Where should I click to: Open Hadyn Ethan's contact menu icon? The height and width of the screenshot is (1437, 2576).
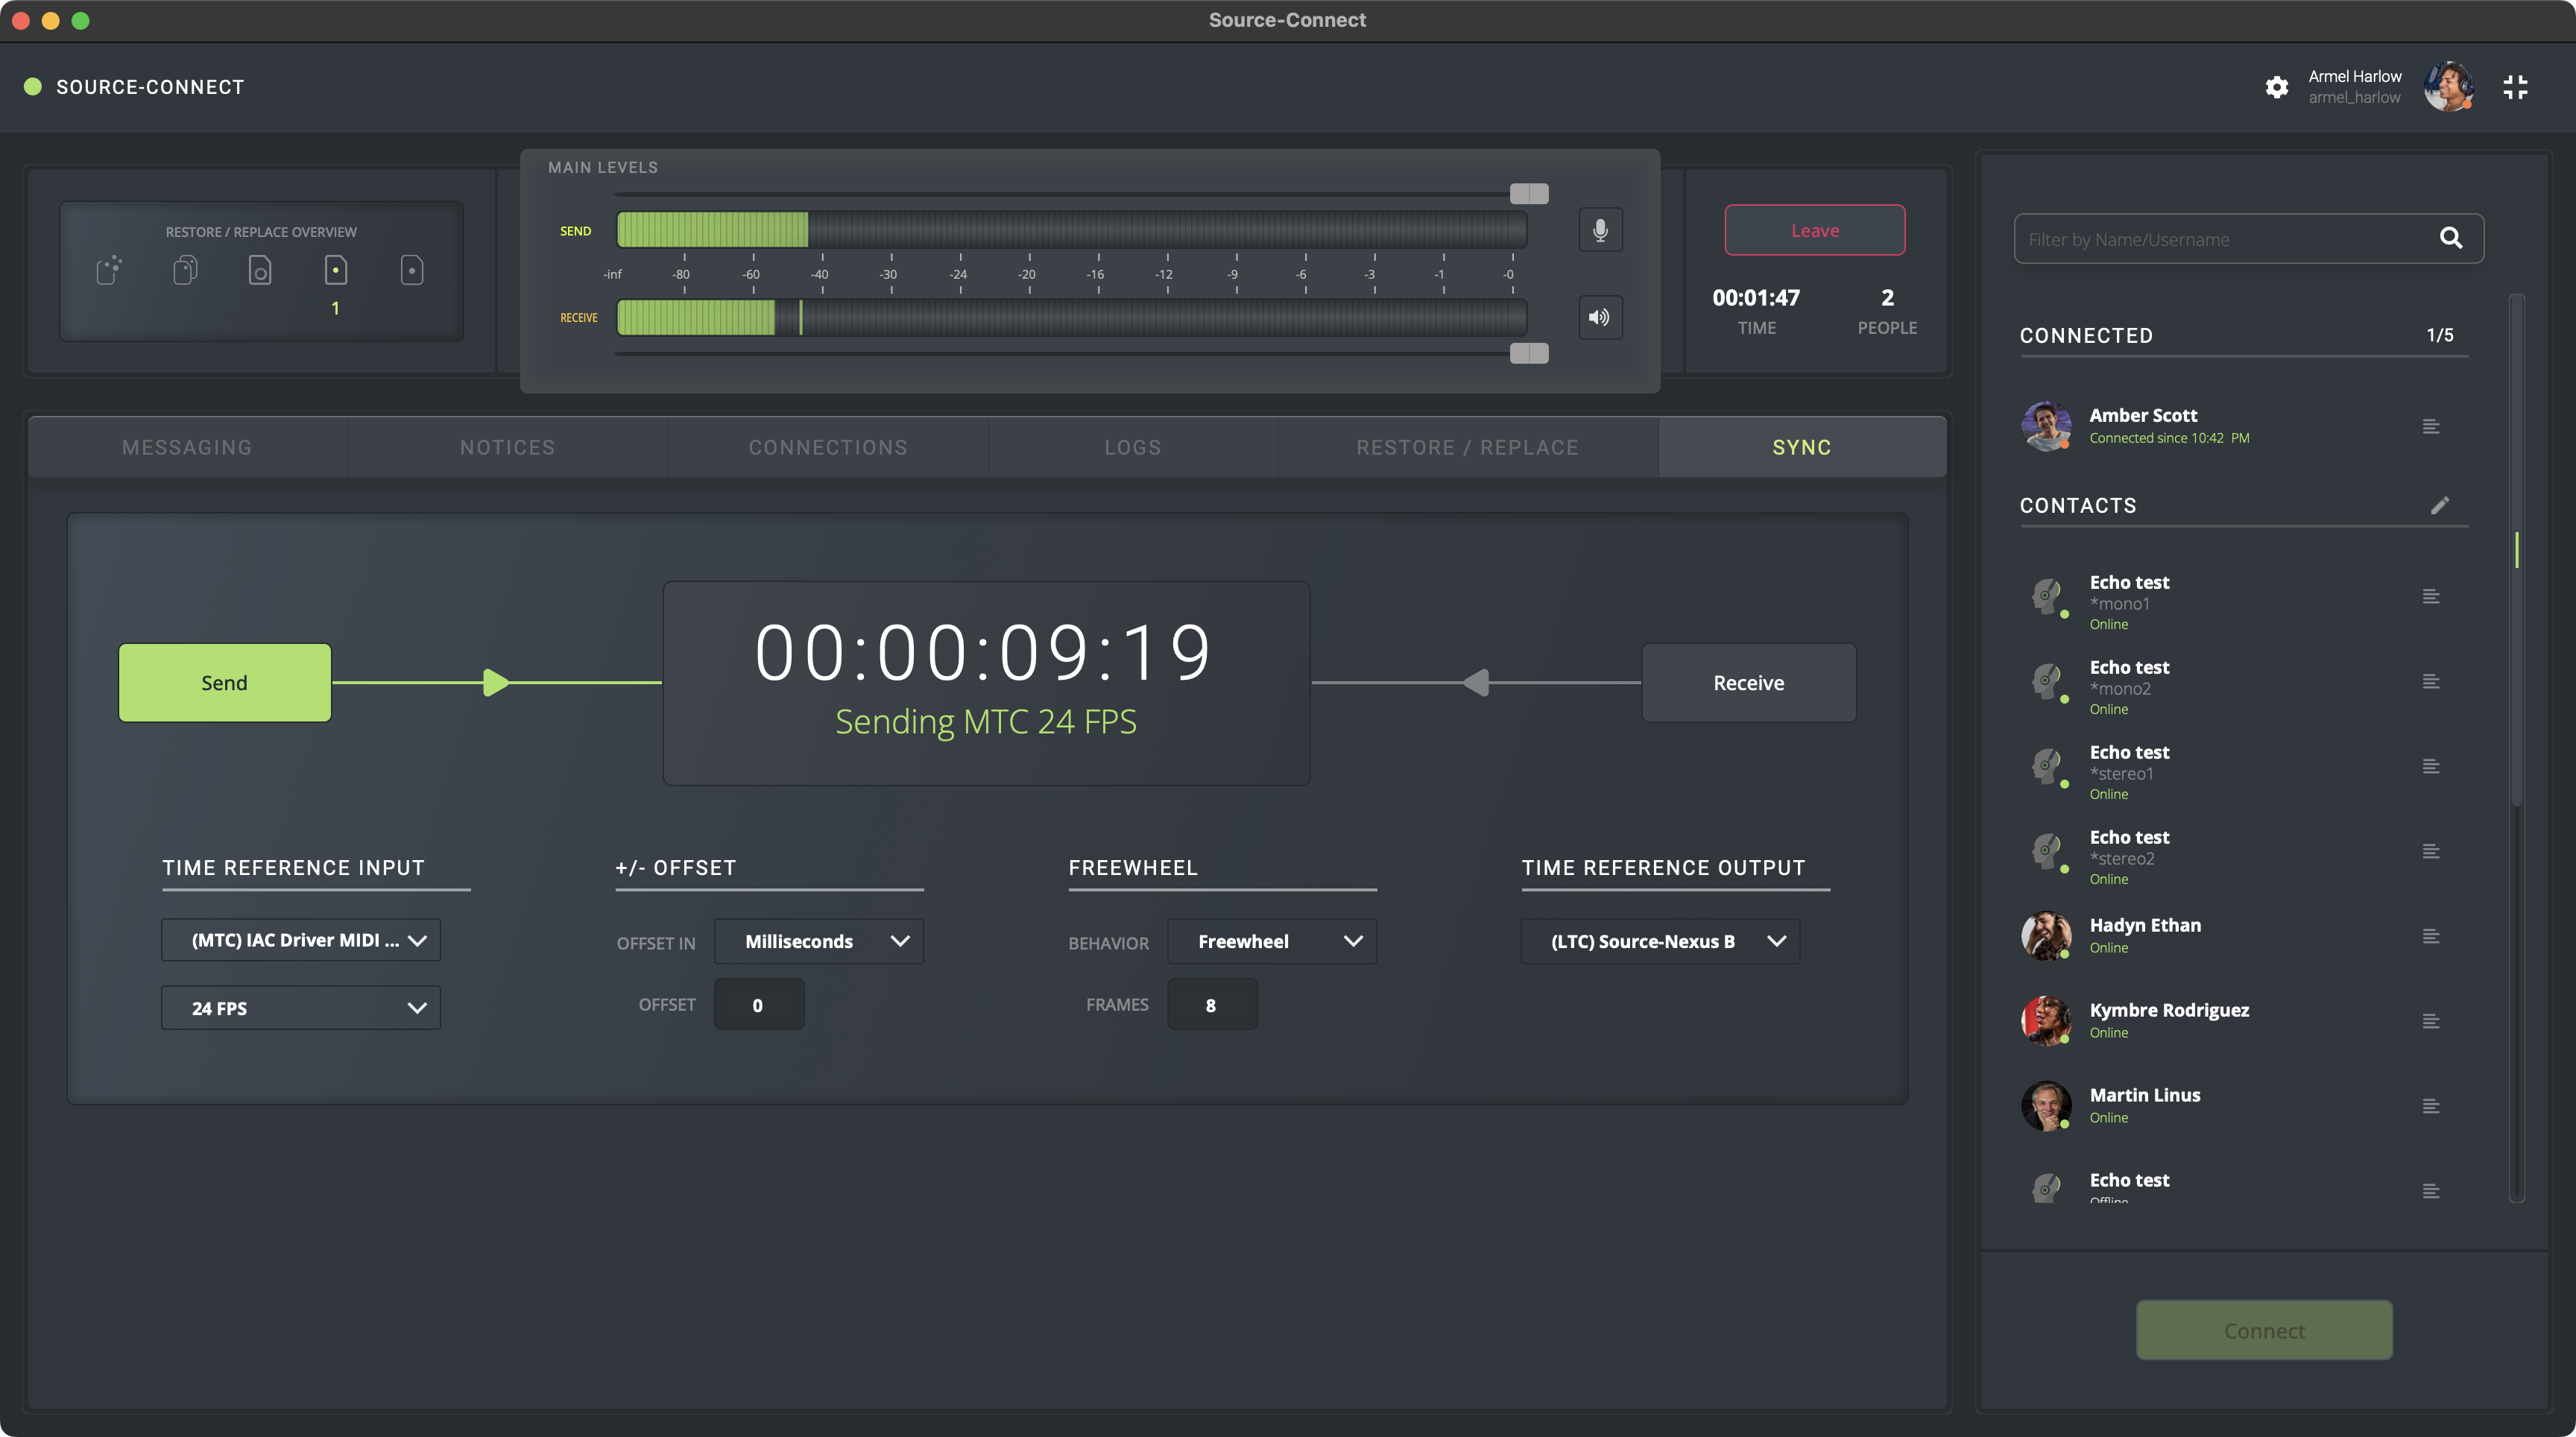click(x=2431, y=936)
